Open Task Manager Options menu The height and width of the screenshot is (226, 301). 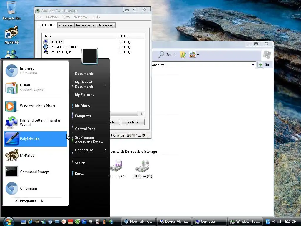52,17
